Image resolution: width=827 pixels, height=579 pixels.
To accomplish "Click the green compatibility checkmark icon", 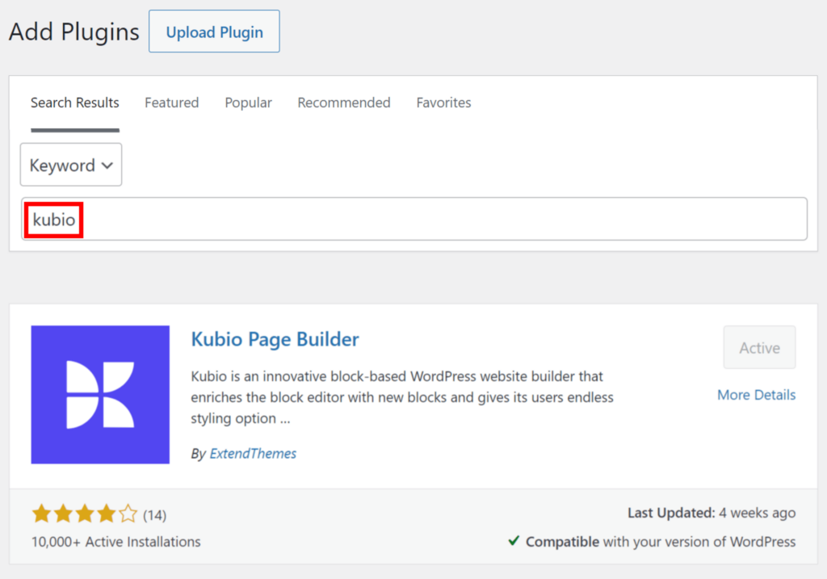I will point(514,542).
